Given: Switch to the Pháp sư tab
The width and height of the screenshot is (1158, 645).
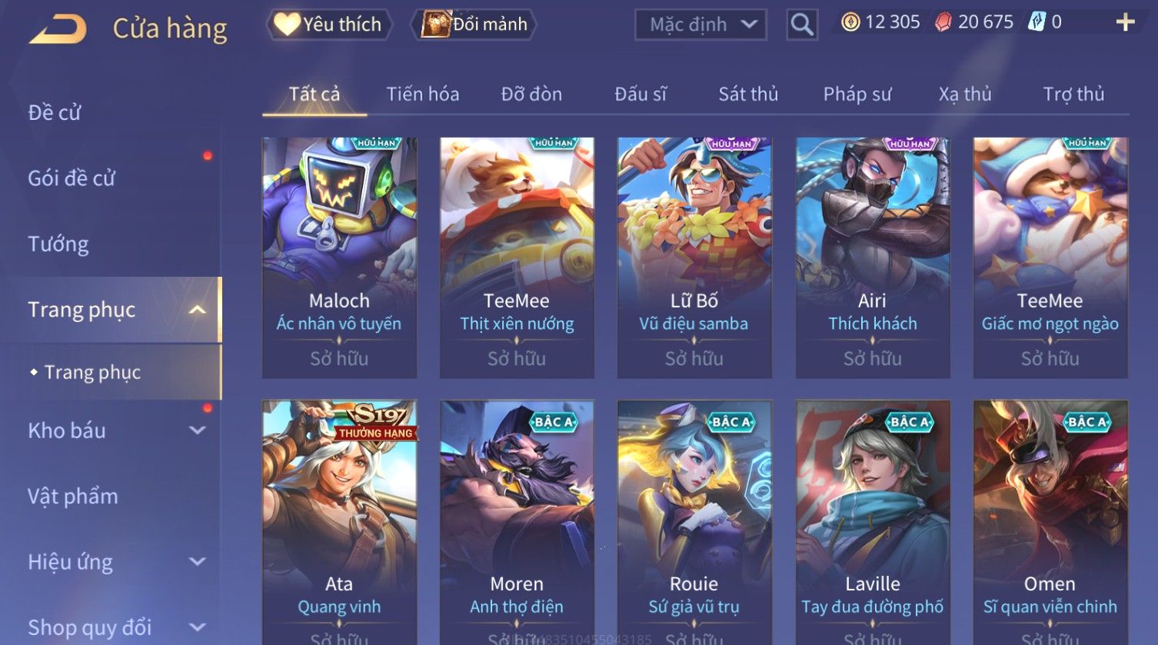Looking at the screenshot, I should click(857, 94).
